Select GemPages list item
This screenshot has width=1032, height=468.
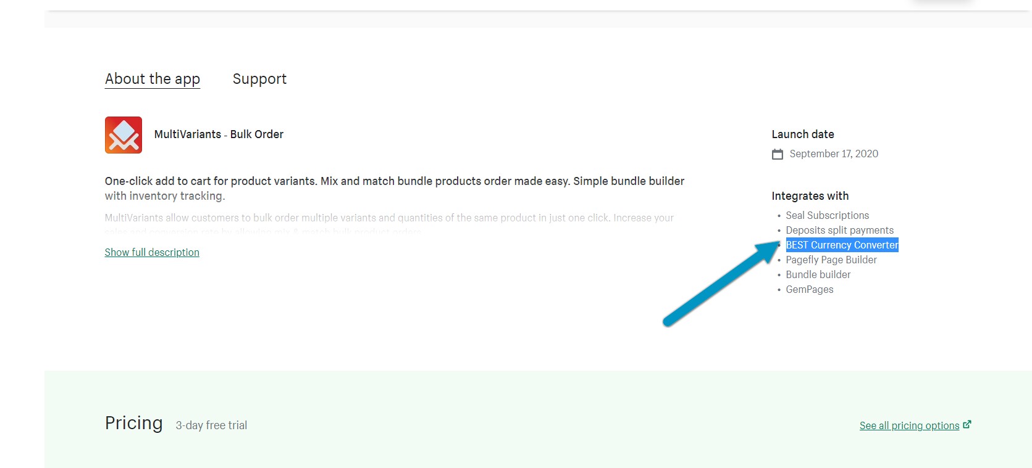[x=810, y=289]
